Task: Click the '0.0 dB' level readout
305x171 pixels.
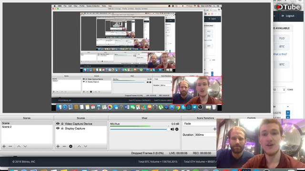Action: (x=175, y=123)
